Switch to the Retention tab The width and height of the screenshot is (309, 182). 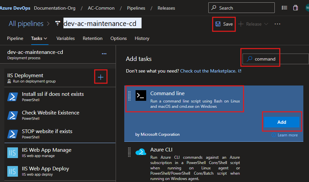[x=93, y=38]
